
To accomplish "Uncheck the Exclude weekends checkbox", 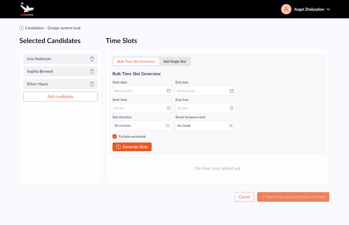I will 115,137.
